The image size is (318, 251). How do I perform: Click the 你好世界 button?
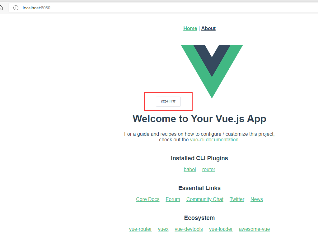click(168, 101)
